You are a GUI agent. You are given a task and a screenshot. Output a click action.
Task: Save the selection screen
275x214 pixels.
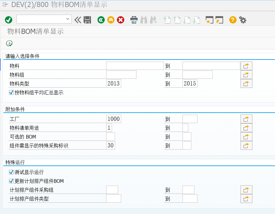coord(87,20)
